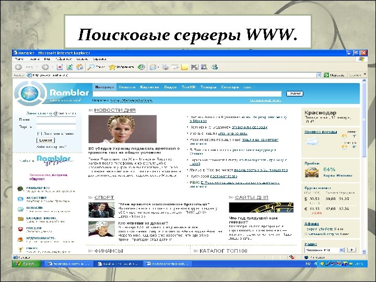Select the Видео search tab
Image resolution: width=376 pixels, height=282 pixels.
point(170,87)
